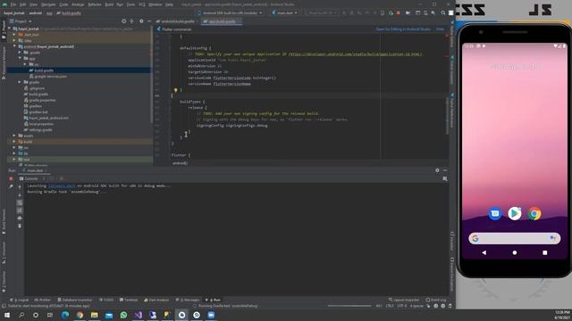The height and width of the screenshot is (321, 572).
Task: Select the main.dart tab in the Run panel
Action: [x=35, y=170]
